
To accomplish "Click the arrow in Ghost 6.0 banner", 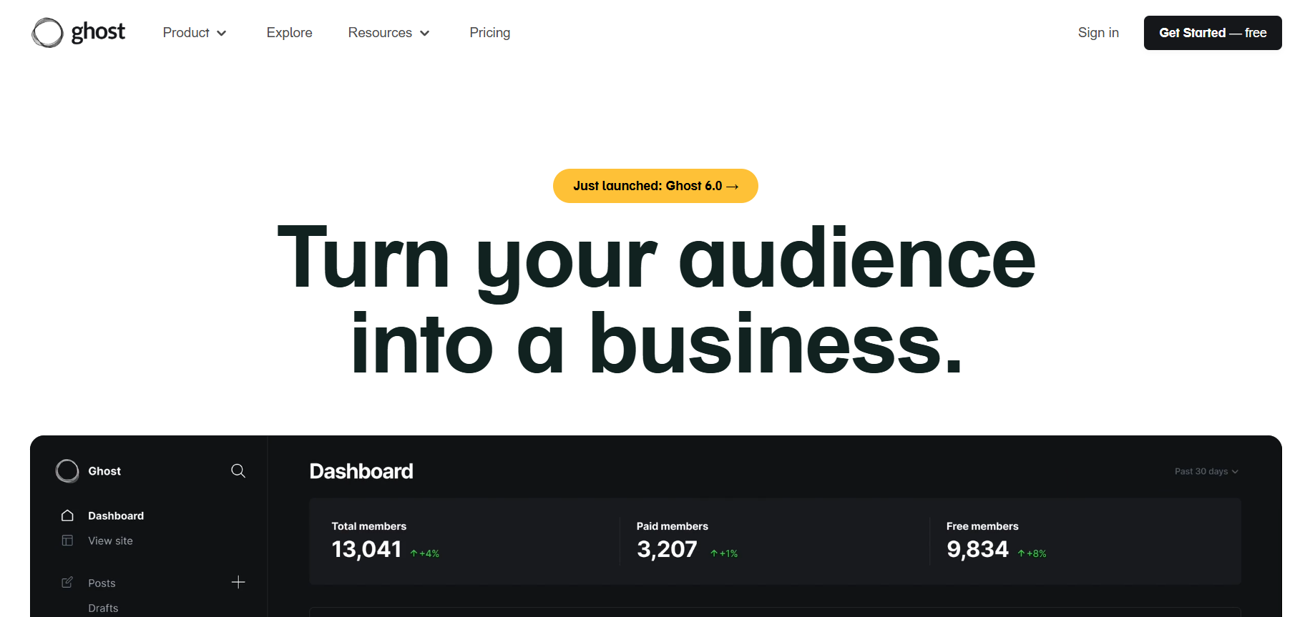I will point(732,187).
